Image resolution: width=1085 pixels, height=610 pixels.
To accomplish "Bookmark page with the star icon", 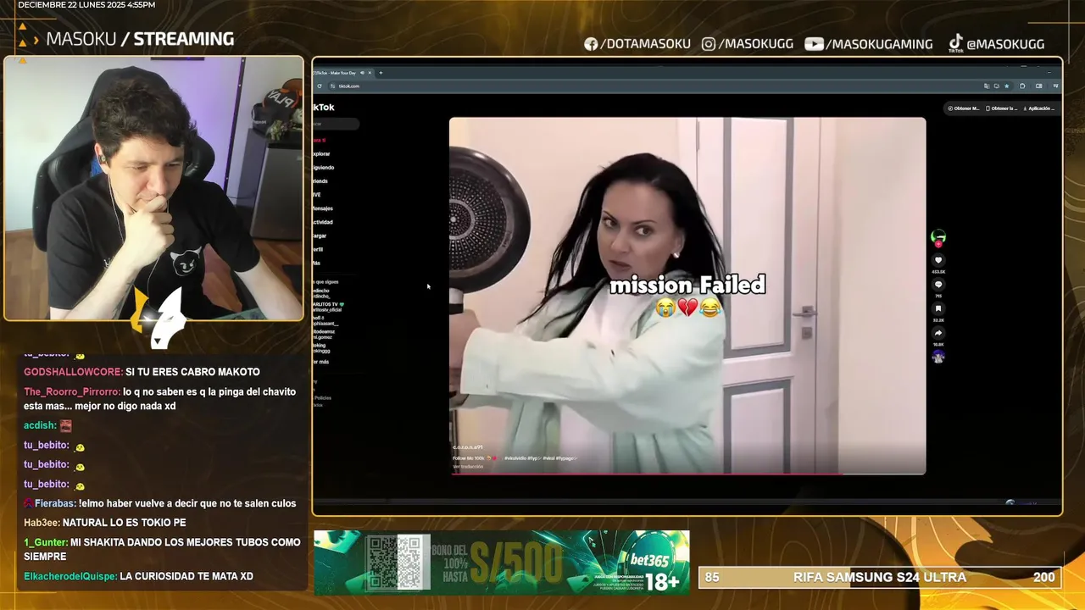I will click(x=1006, y=86).
